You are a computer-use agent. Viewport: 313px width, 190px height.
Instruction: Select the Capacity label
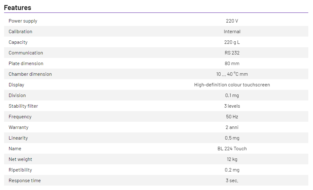(x=18, y=42)
